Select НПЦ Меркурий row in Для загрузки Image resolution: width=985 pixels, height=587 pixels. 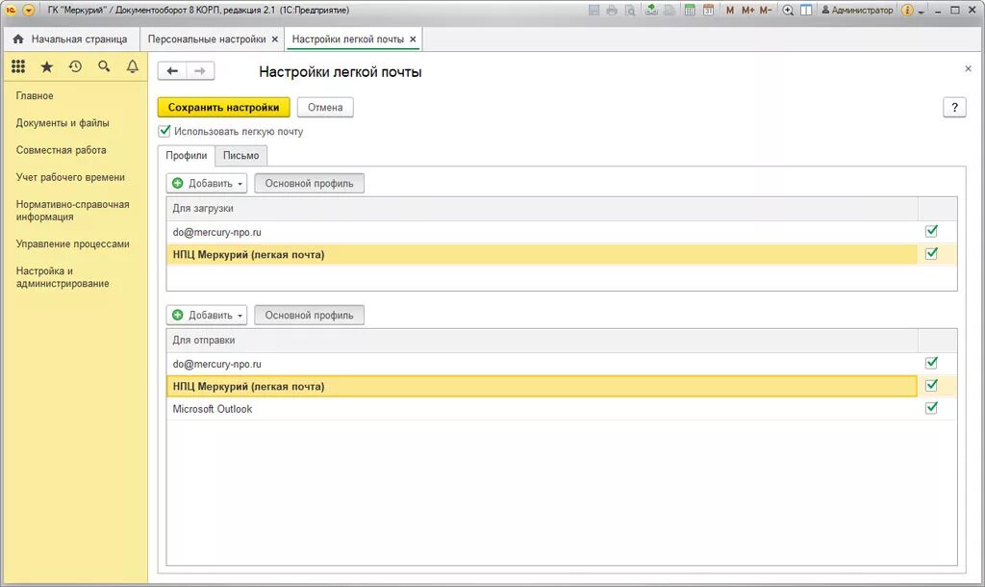(543, 255)
